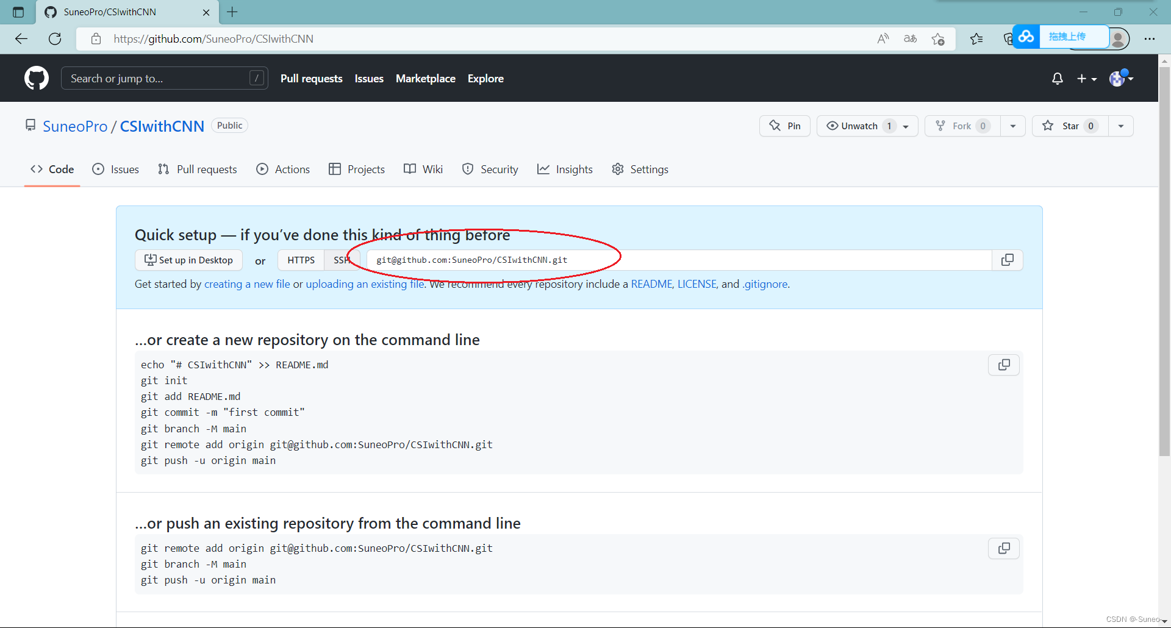Select the HTTPS clone option
The image size is (1171, 628).
[301, 260]
